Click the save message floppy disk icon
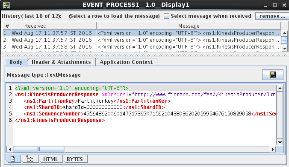This screenshot has width=289, height=167. pyautogui.click(x=273, y=75)
